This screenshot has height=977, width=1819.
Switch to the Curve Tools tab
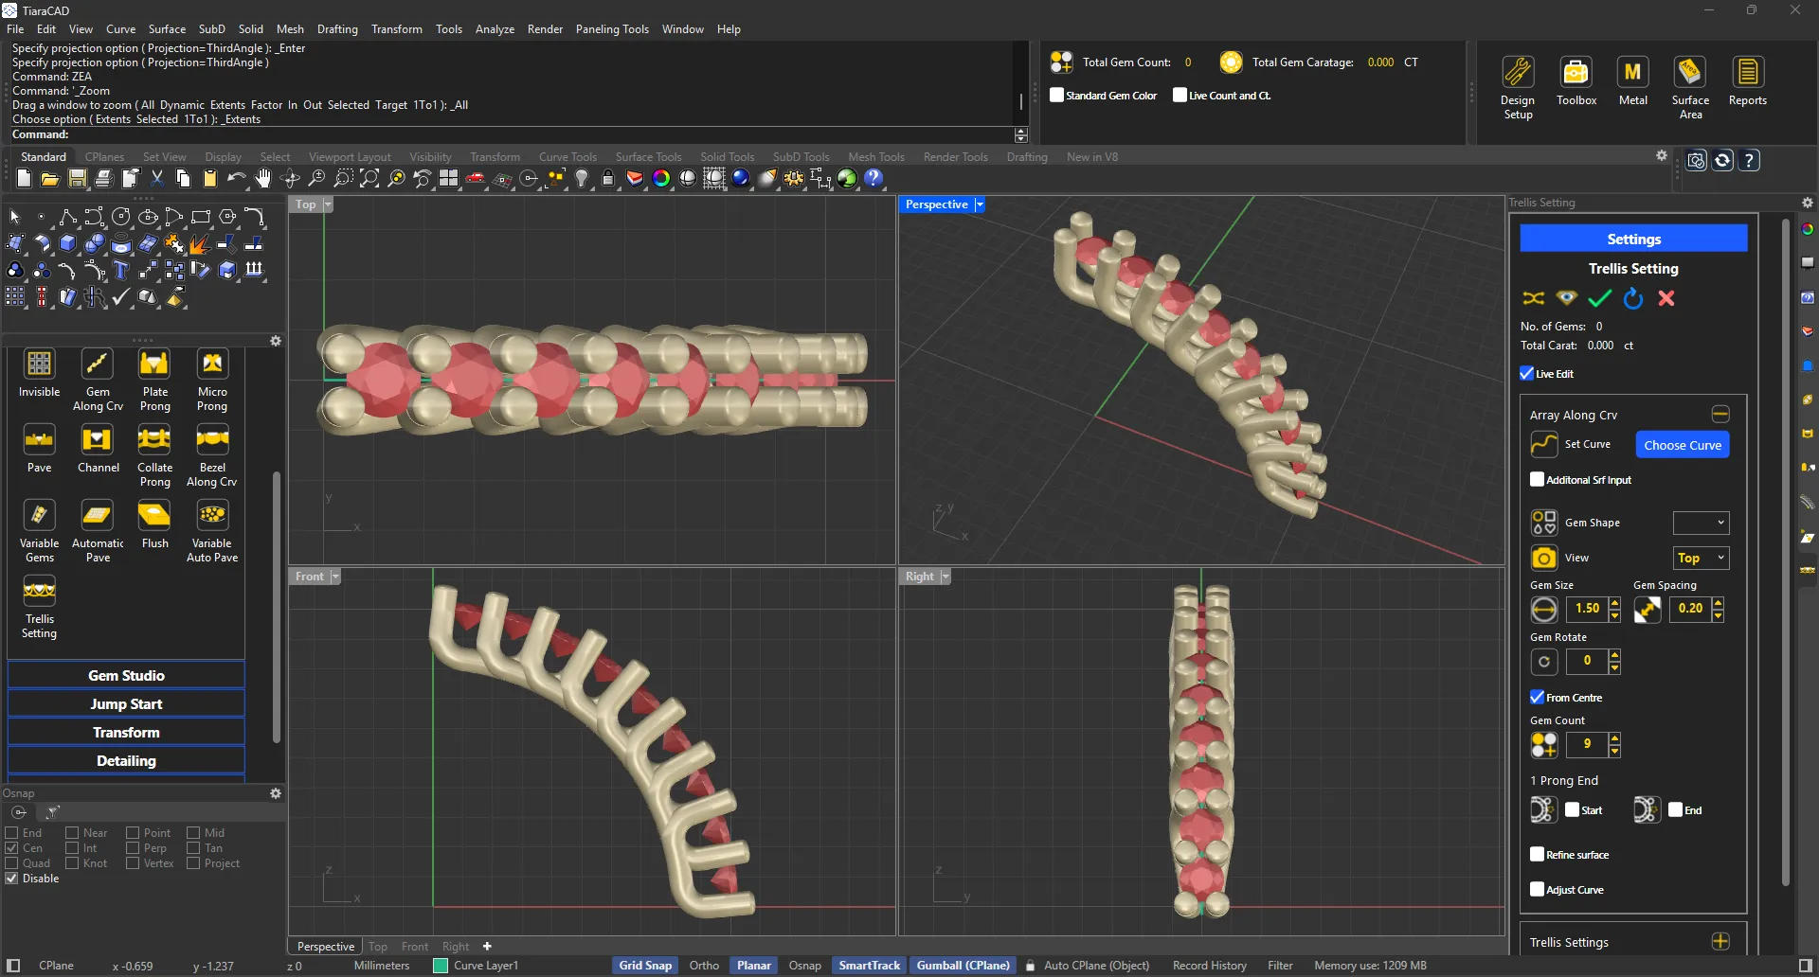[x=567, y=157]
